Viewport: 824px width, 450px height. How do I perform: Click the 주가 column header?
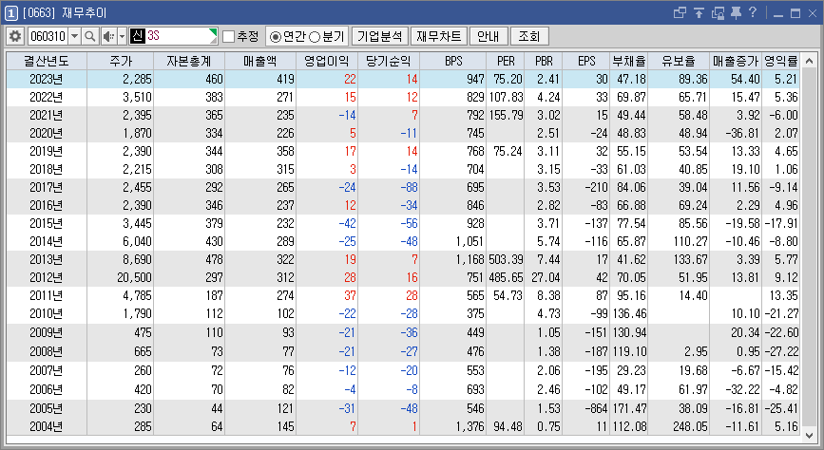coord(121,61)
